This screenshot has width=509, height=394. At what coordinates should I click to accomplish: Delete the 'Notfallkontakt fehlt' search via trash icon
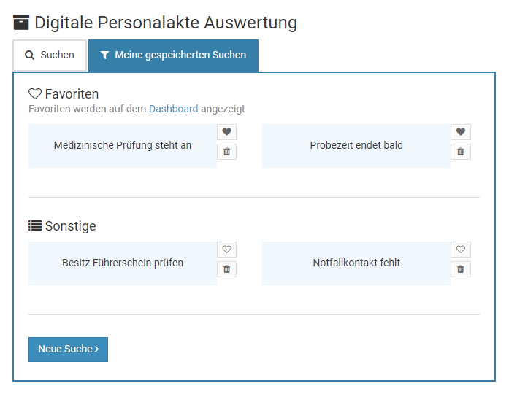(x=460, y=269)
